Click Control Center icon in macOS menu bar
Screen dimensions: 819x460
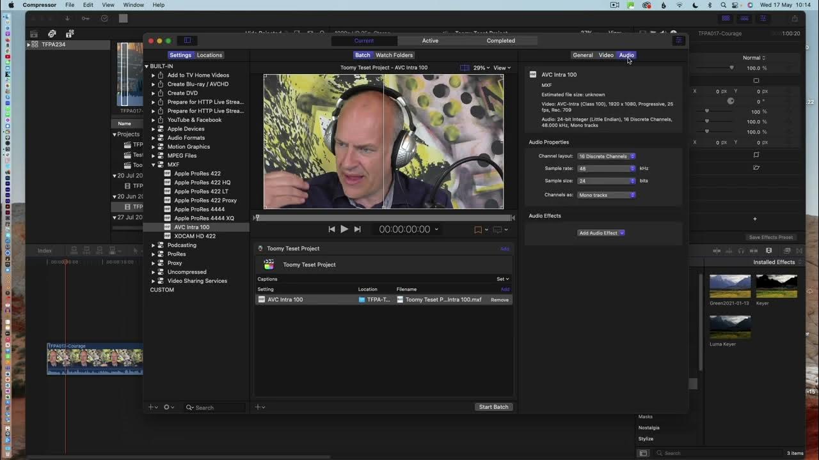736,5
